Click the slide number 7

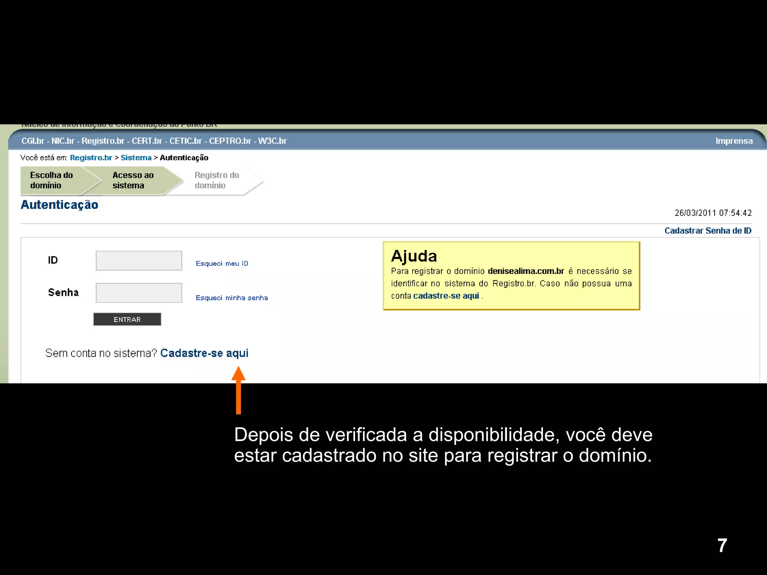(x=722, y=545)
